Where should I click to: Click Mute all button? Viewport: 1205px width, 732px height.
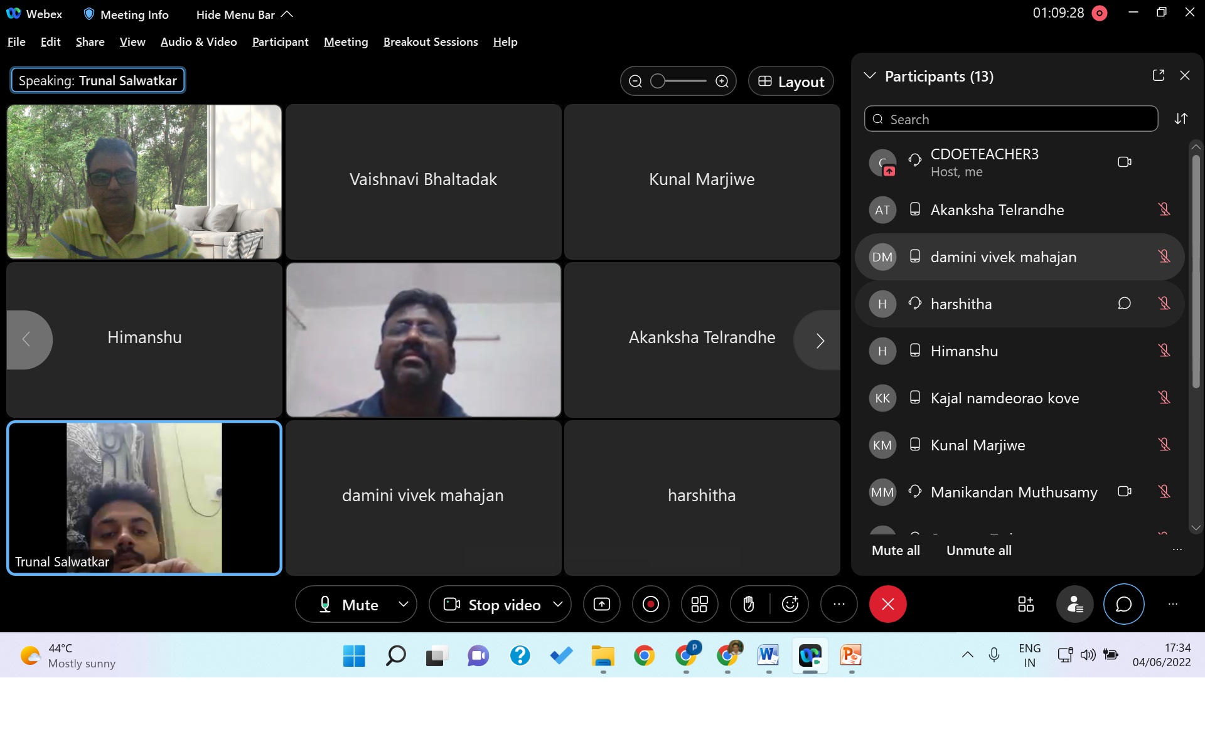pos(896,550)
